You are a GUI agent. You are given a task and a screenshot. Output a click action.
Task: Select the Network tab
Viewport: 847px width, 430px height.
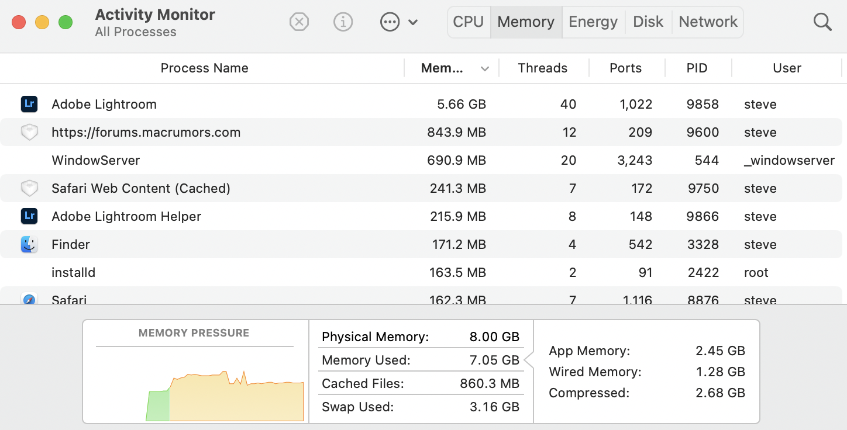point(708,22)
